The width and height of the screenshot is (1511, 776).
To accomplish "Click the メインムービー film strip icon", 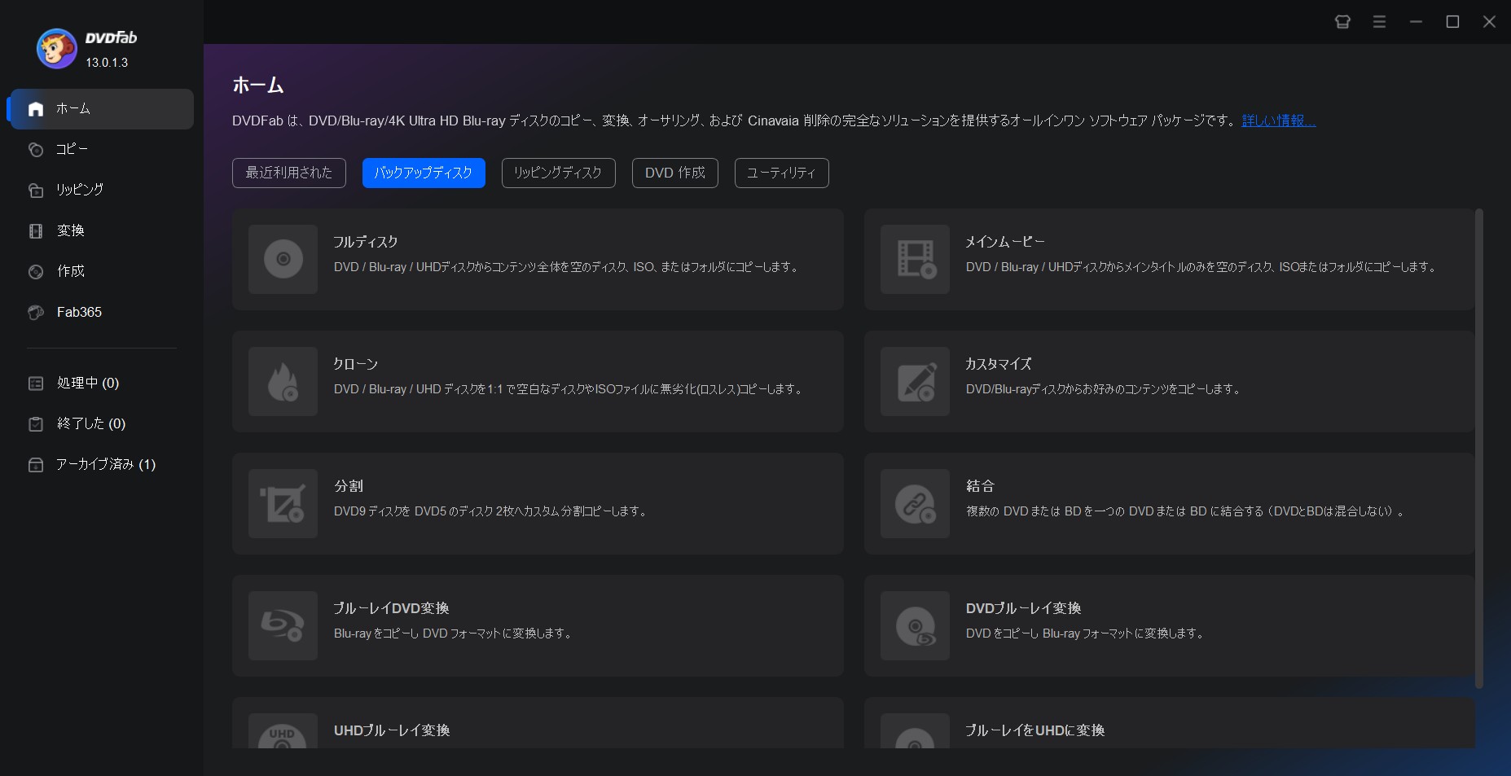I will coord(915,259).
